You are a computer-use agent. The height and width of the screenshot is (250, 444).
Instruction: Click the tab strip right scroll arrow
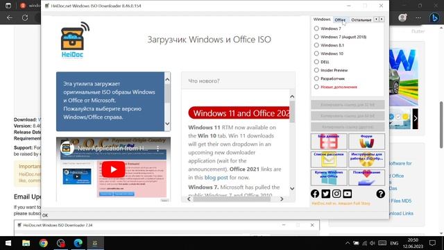(382, 19)
